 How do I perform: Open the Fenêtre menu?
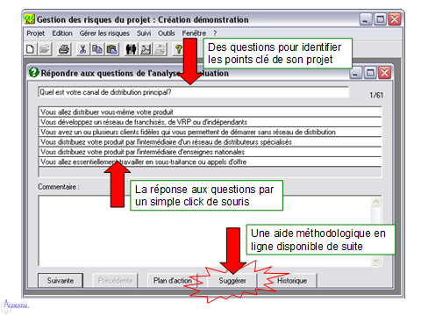pos(194,33)
